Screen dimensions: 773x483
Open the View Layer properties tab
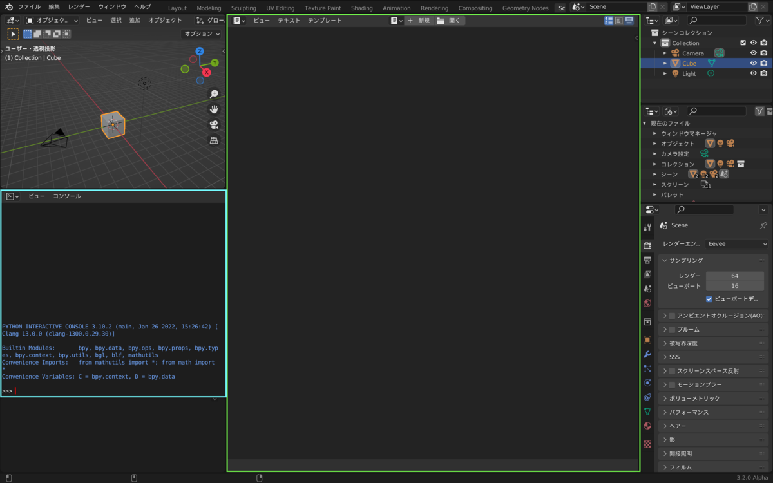click(x=647, y=274)
